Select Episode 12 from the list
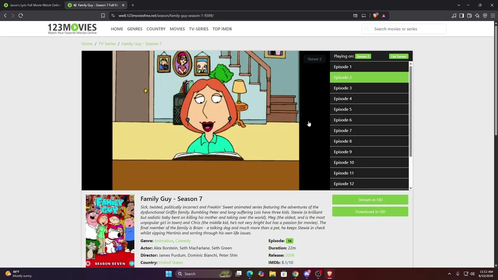 369,184
